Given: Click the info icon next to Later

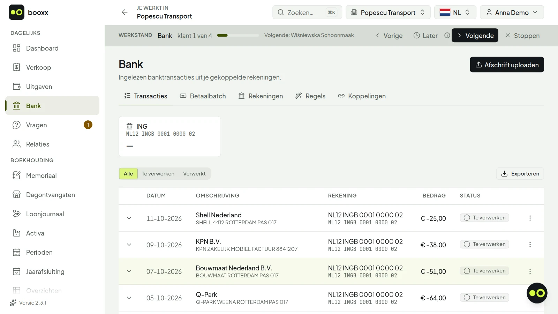Looking at the screenshot, I should pyautogui.click(x=447, y=35).
